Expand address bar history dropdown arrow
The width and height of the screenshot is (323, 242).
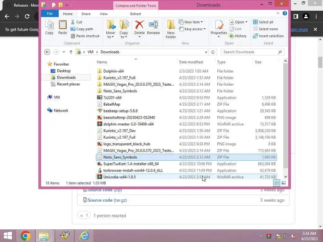[x=206, y=52]
